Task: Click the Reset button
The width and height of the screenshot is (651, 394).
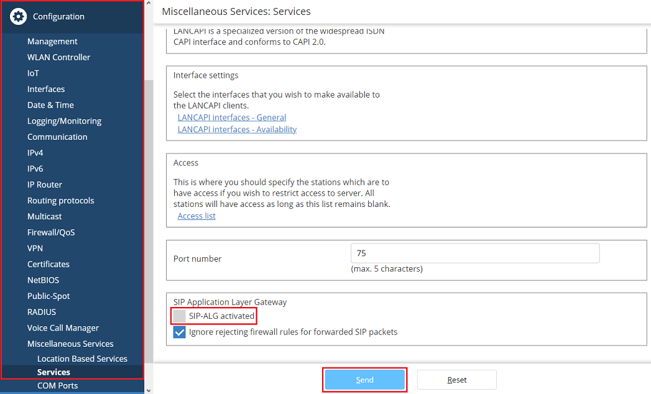Action: [456, 380]
